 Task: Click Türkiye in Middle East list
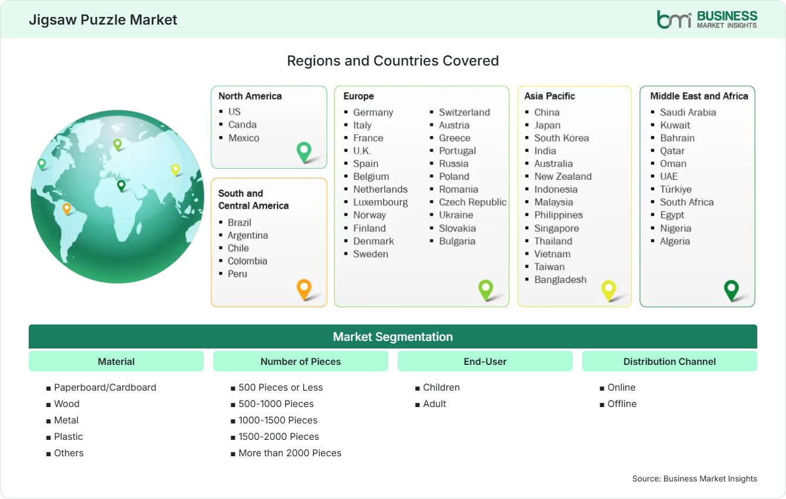point(676,189)
